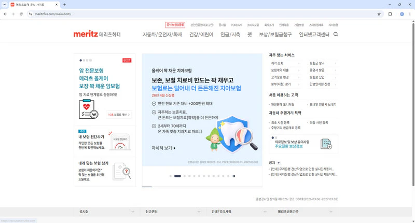Pause the banner carousel autoplay

point(234,176)
